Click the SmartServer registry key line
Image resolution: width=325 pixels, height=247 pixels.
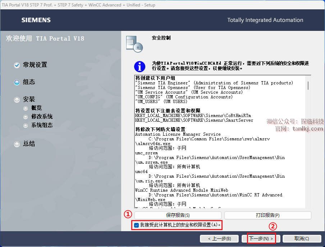[x=194, y=120]
